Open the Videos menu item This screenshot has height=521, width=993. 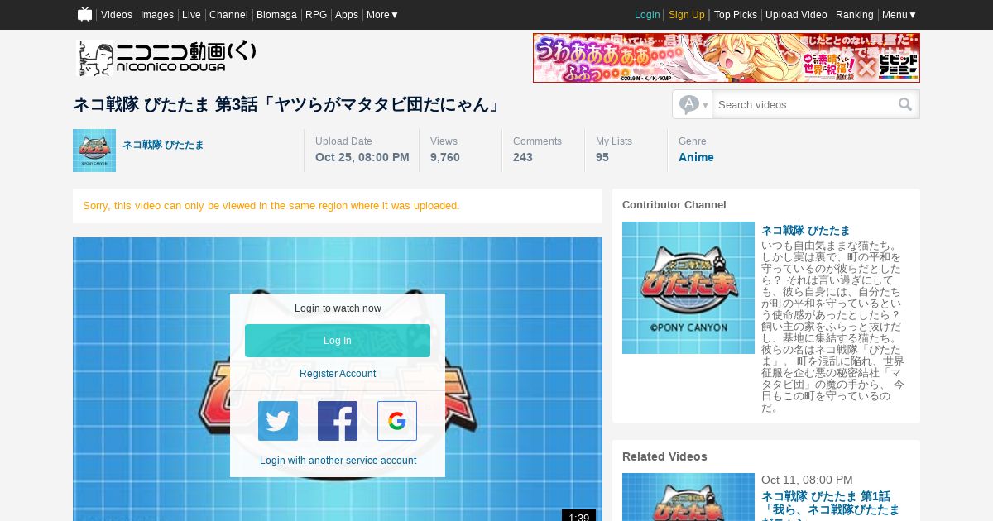[x=117, y=15]
